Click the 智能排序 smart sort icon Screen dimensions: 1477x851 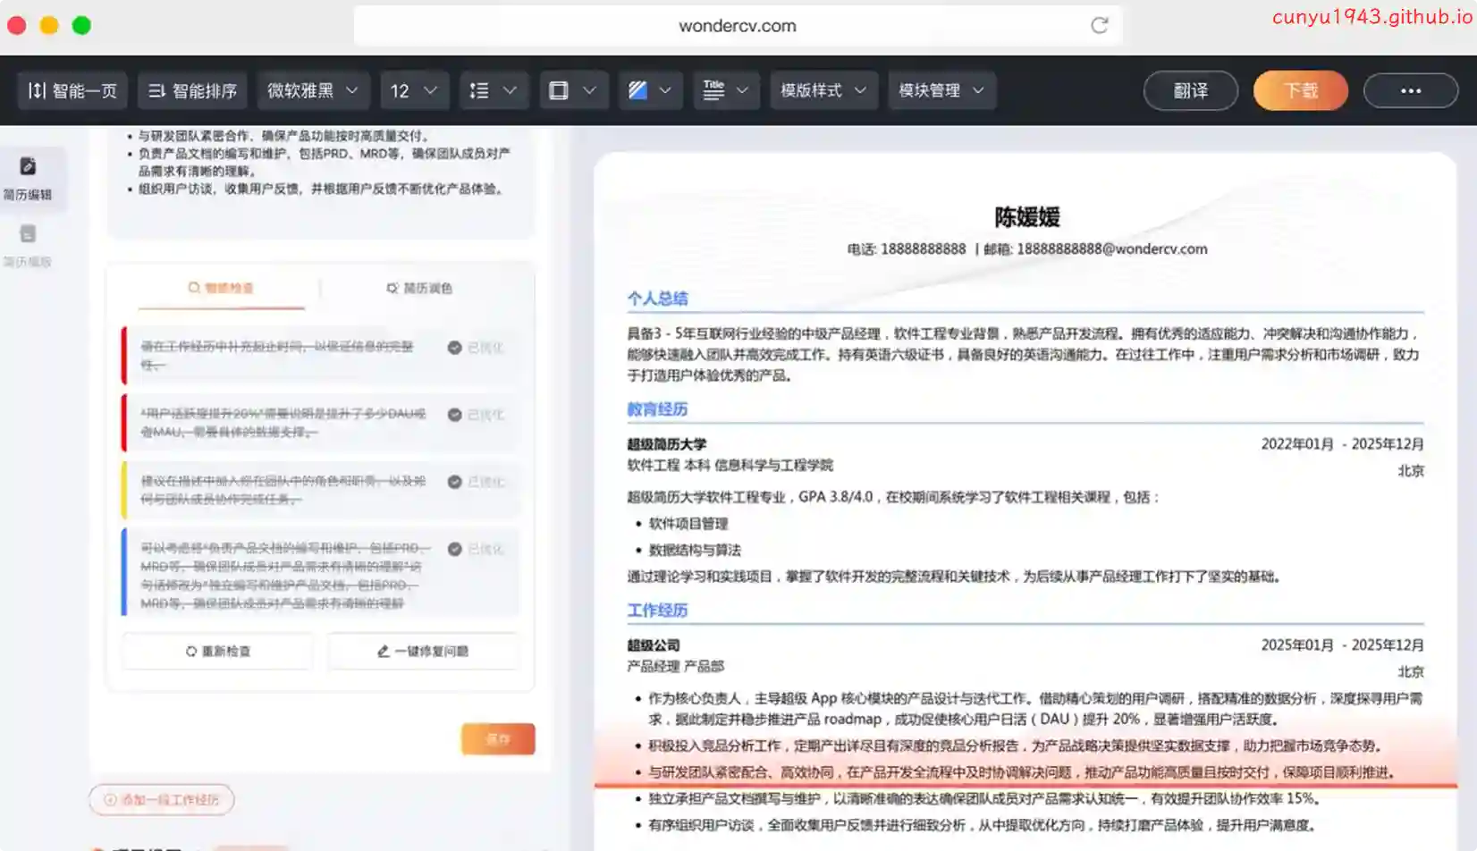point(157,90)
